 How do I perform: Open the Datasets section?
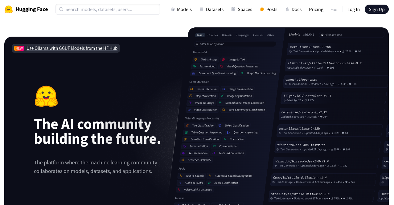pos(215,10)
